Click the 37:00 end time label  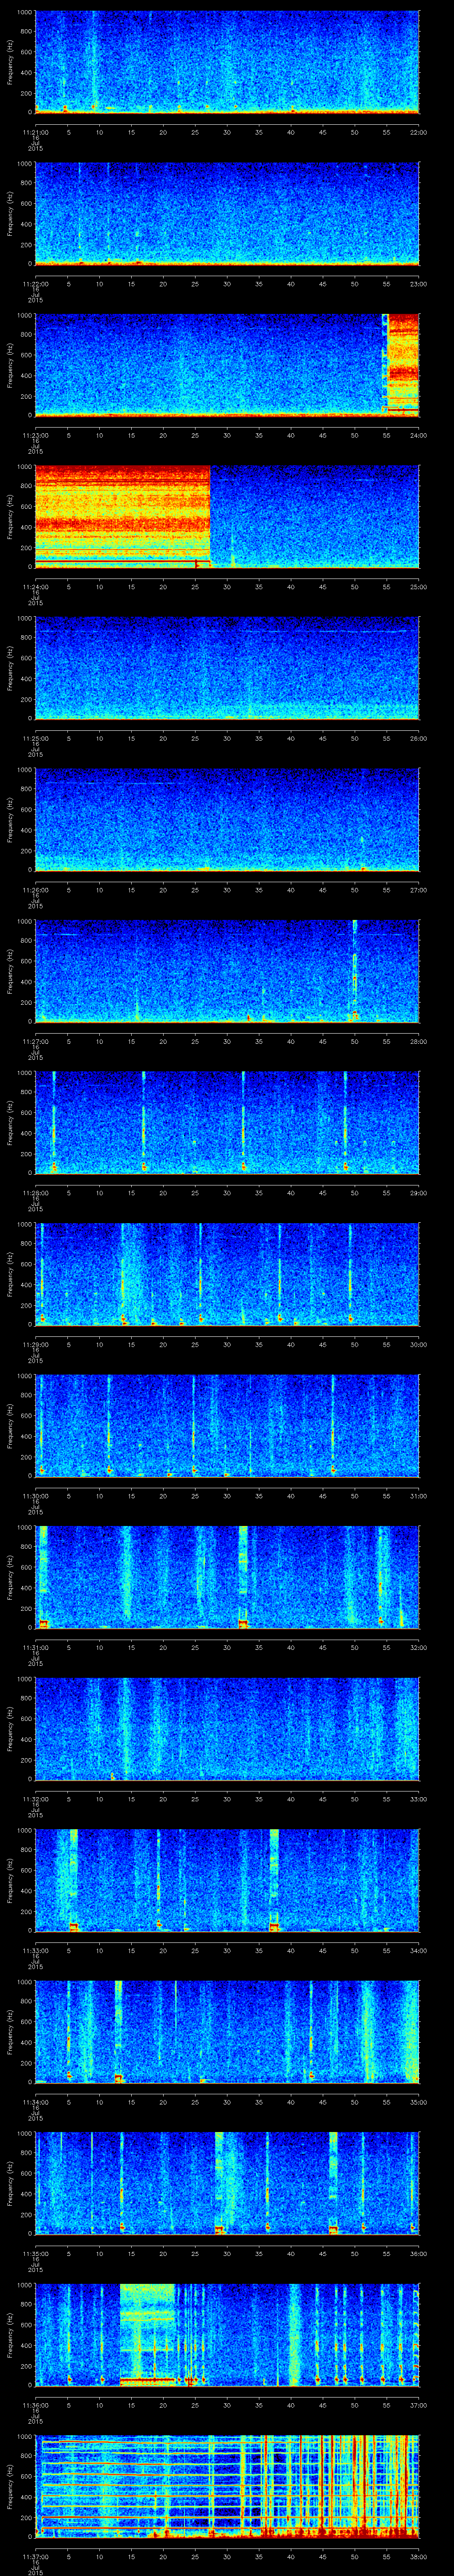coord(418,2404)
